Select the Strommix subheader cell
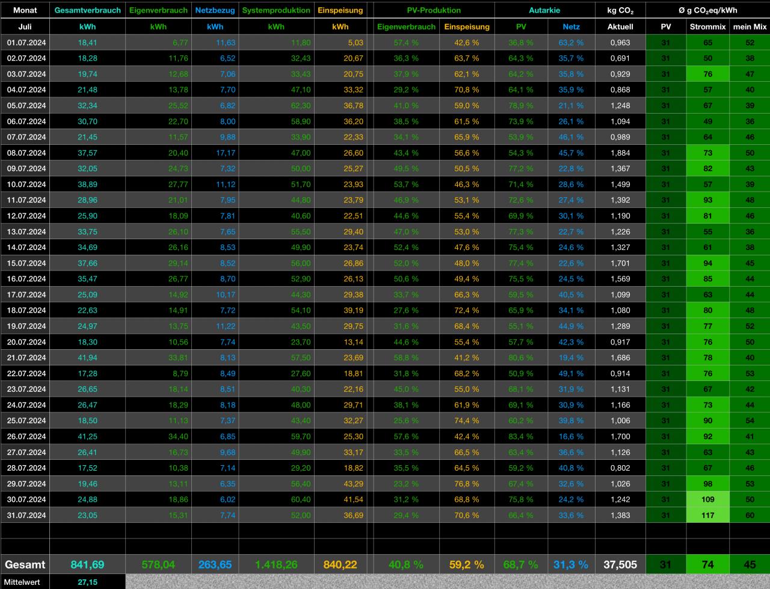770x589 pixels. click(x=707, y=26)
